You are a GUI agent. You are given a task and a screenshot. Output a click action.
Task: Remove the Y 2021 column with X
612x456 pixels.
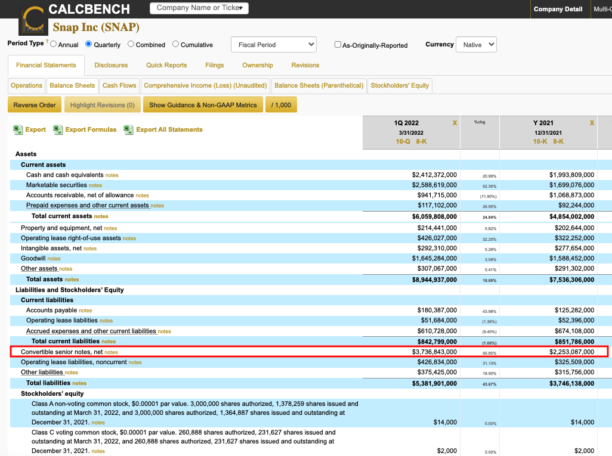pos(592,123)
